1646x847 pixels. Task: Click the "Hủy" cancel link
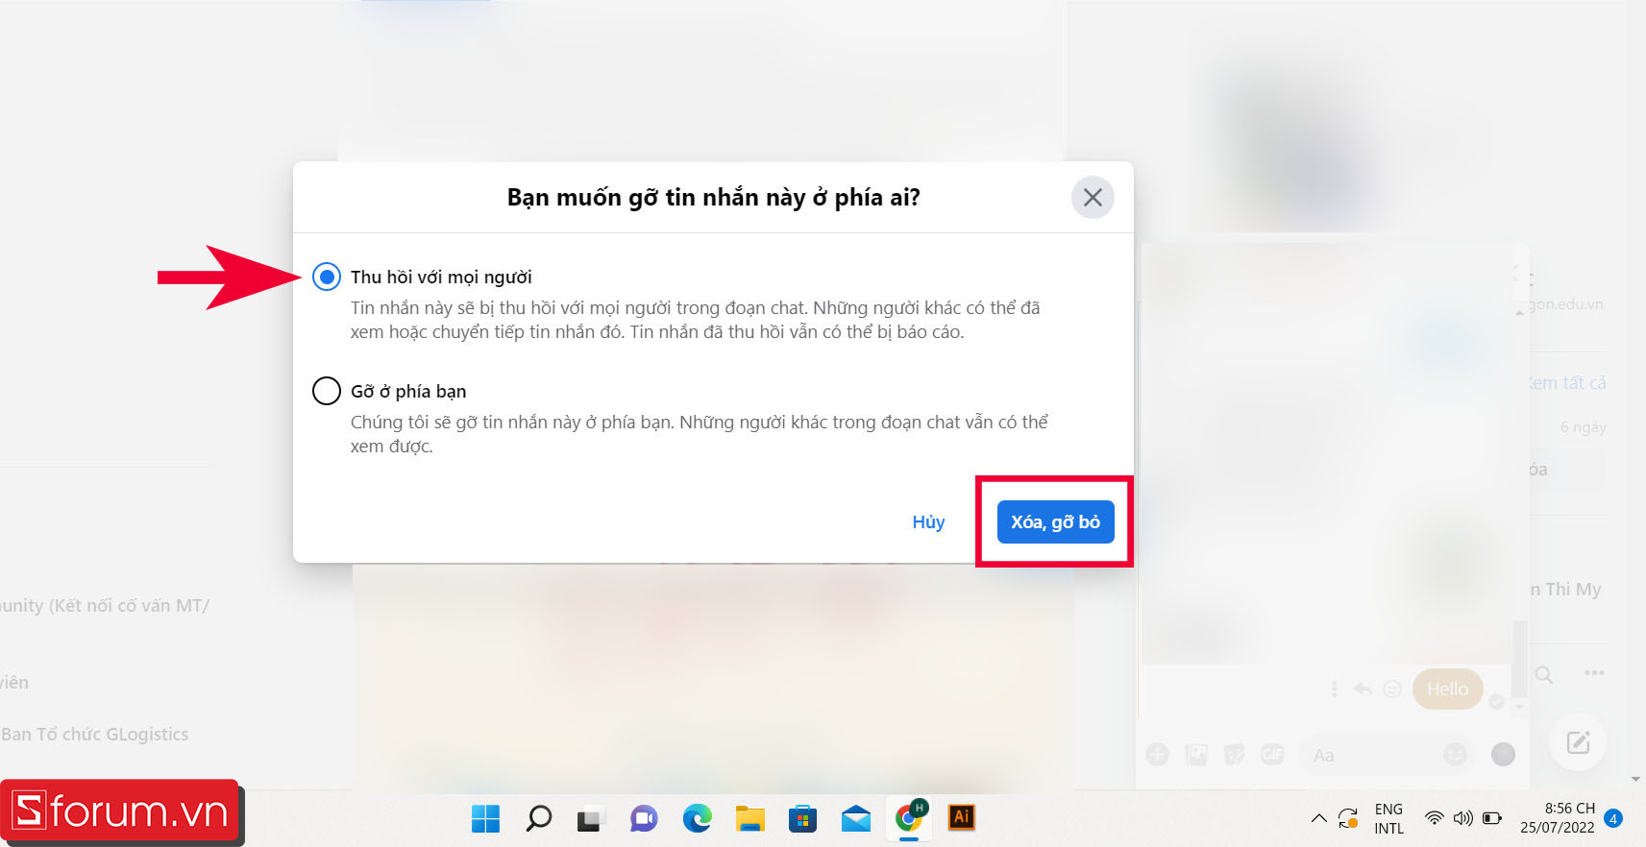click(928, 521)
